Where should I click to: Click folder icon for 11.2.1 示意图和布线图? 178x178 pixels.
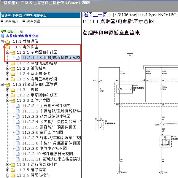pos(13,53)
